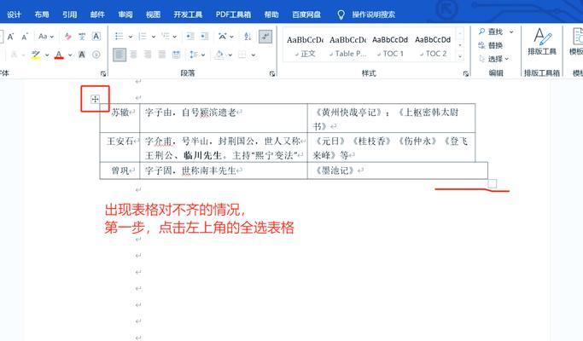Sort the selection with the A-Z sort icon
Viewport: 583px width, 341px height.
click(x=248, y=37)
